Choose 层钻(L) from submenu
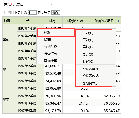Screen dimensions: 139x118 [x=94, y=47]
